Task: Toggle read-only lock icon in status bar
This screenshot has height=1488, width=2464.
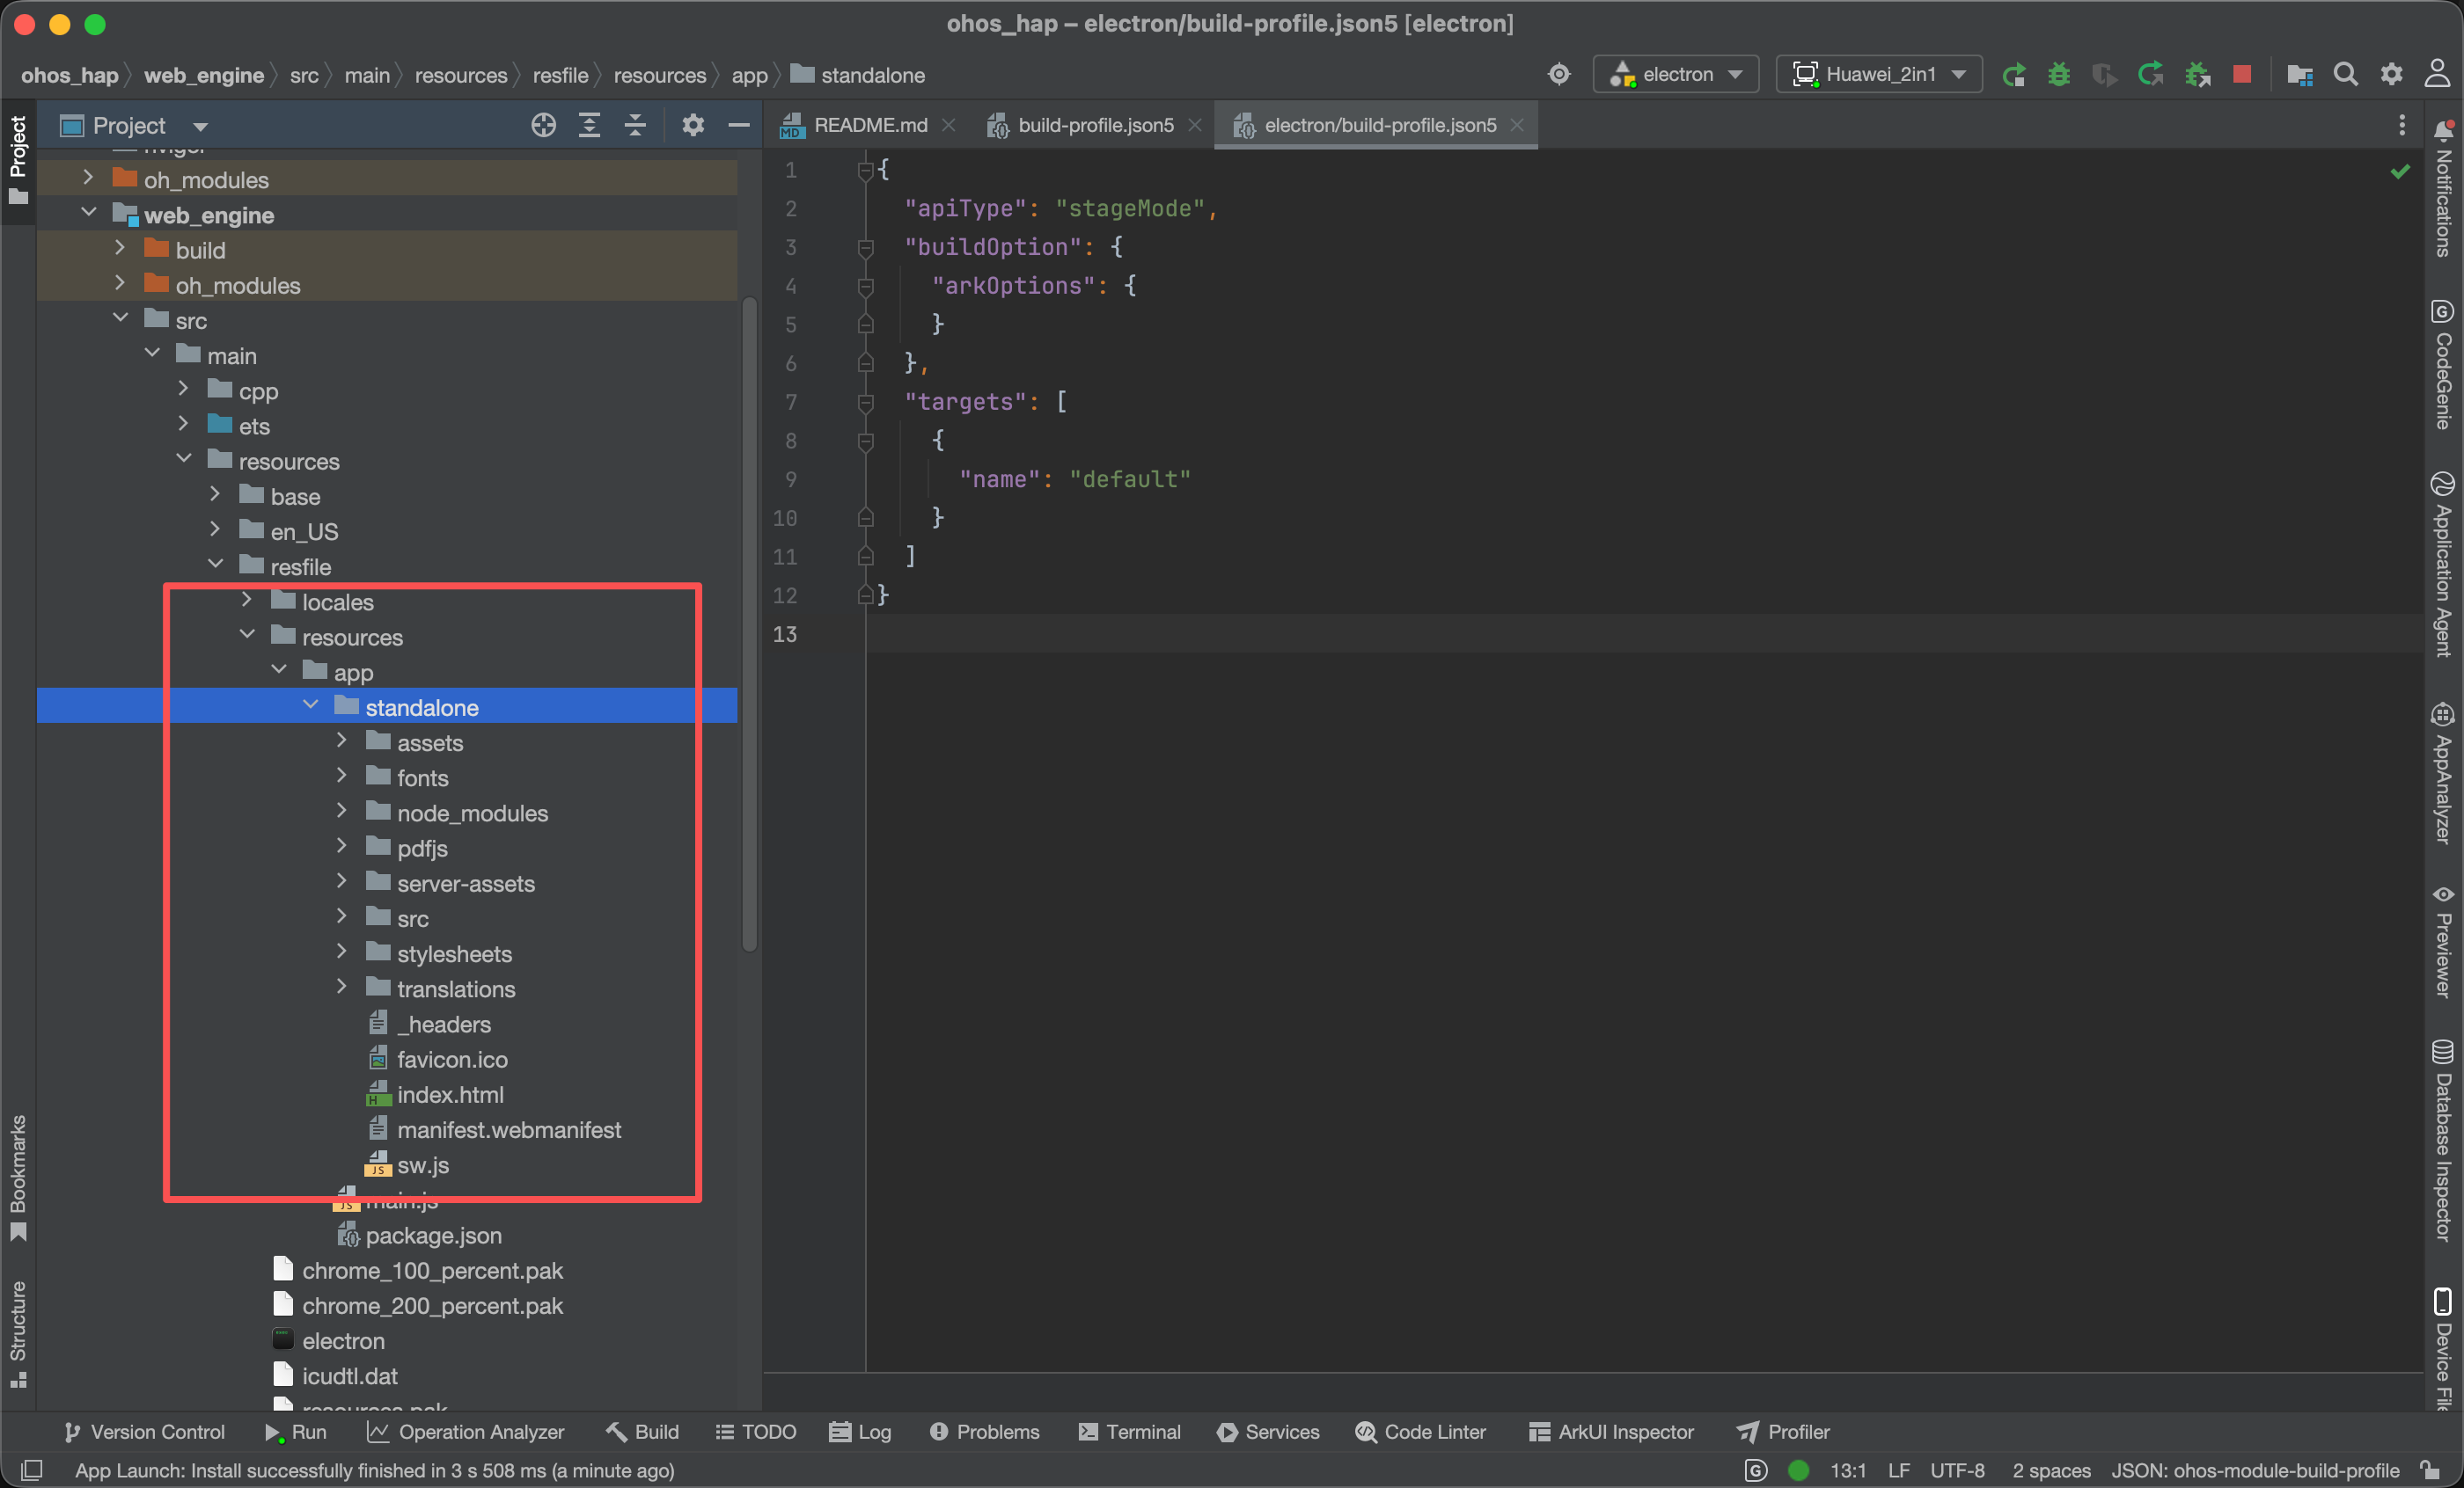Action: (2430, 1470)
